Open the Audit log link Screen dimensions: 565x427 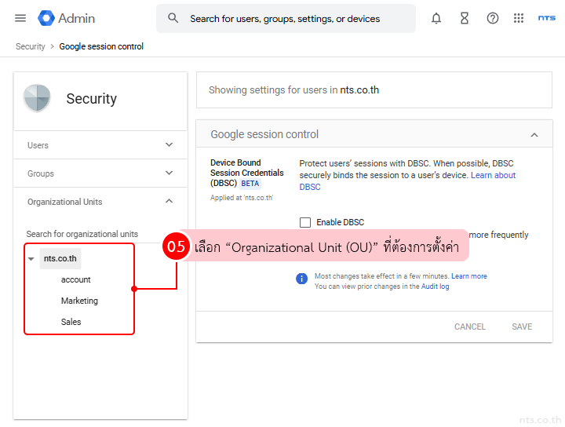435,286
